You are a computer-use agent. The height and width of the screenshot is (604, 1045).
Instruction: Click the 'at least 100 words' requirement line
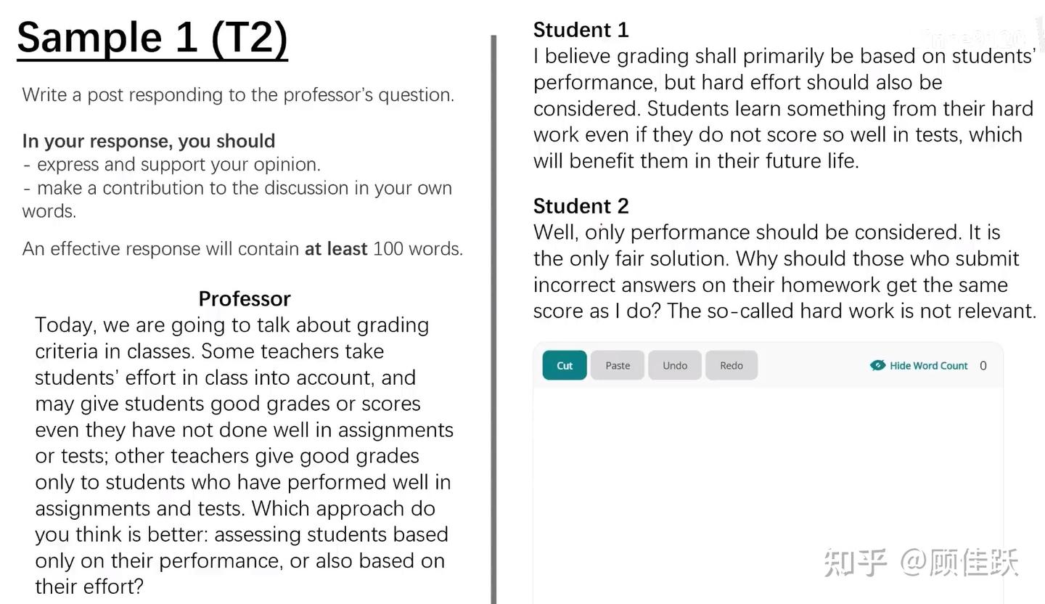(242, 249)
